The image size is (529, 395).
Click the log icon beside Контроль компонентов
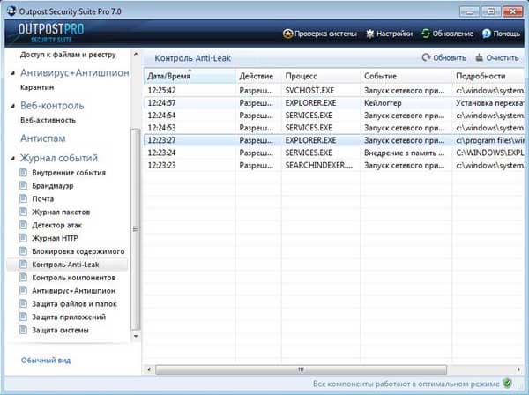pyautogui.click(x=23, y=278)
